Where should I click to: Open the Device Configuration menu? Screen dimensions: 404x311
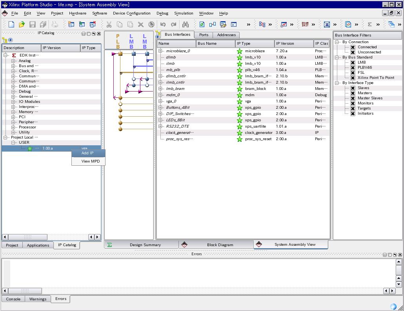click(x=132, y=13)
